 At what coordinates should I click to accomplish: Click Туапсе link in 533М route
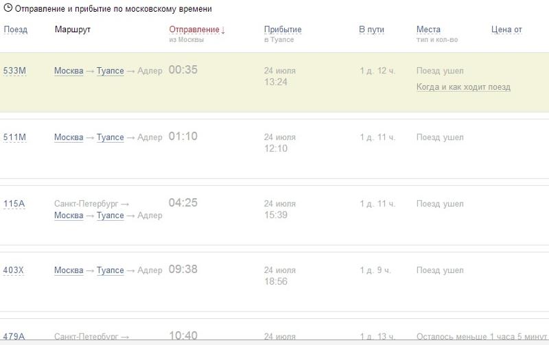tap(110, 71)
